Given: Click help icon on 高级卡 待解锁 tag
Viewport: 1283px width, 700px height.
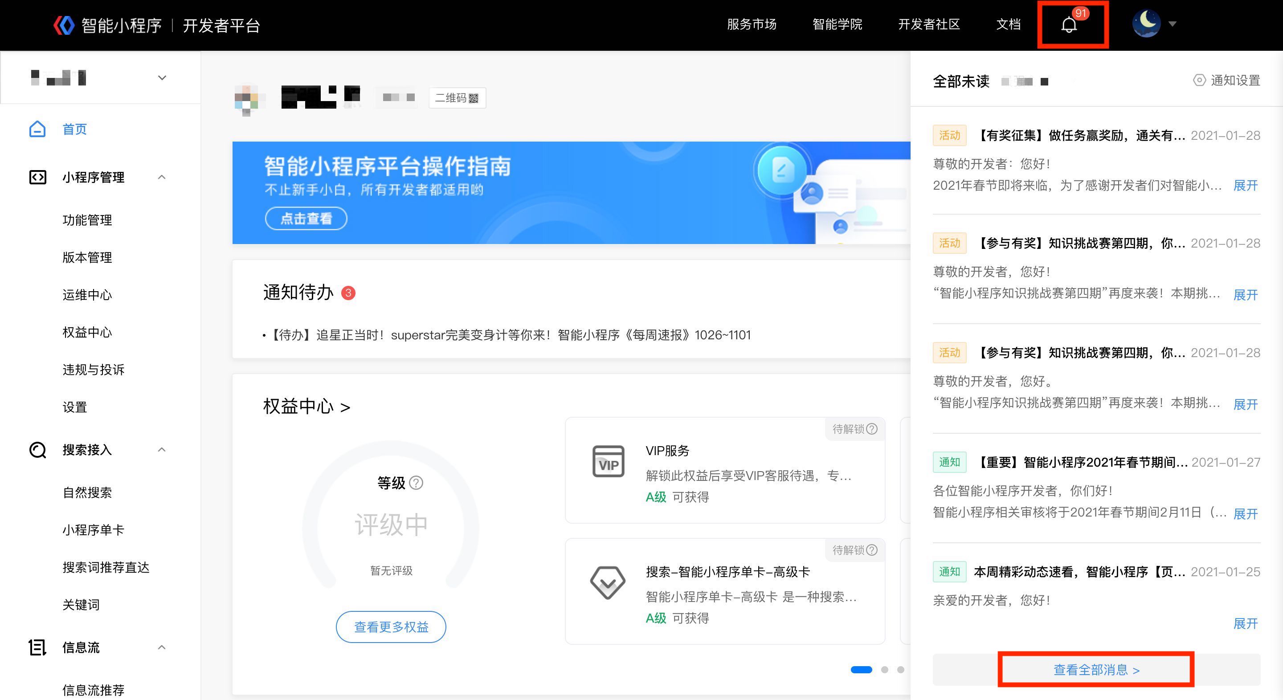Looking at the screenshot, I should pos(872,549).
